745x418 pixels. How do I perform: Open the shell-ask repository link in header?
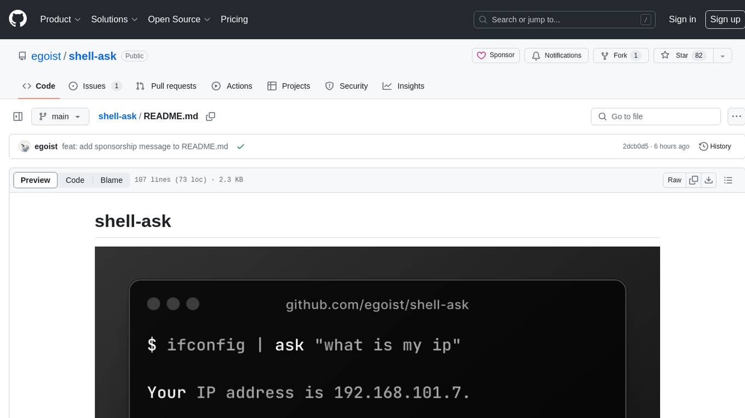[x=93, y=56]
